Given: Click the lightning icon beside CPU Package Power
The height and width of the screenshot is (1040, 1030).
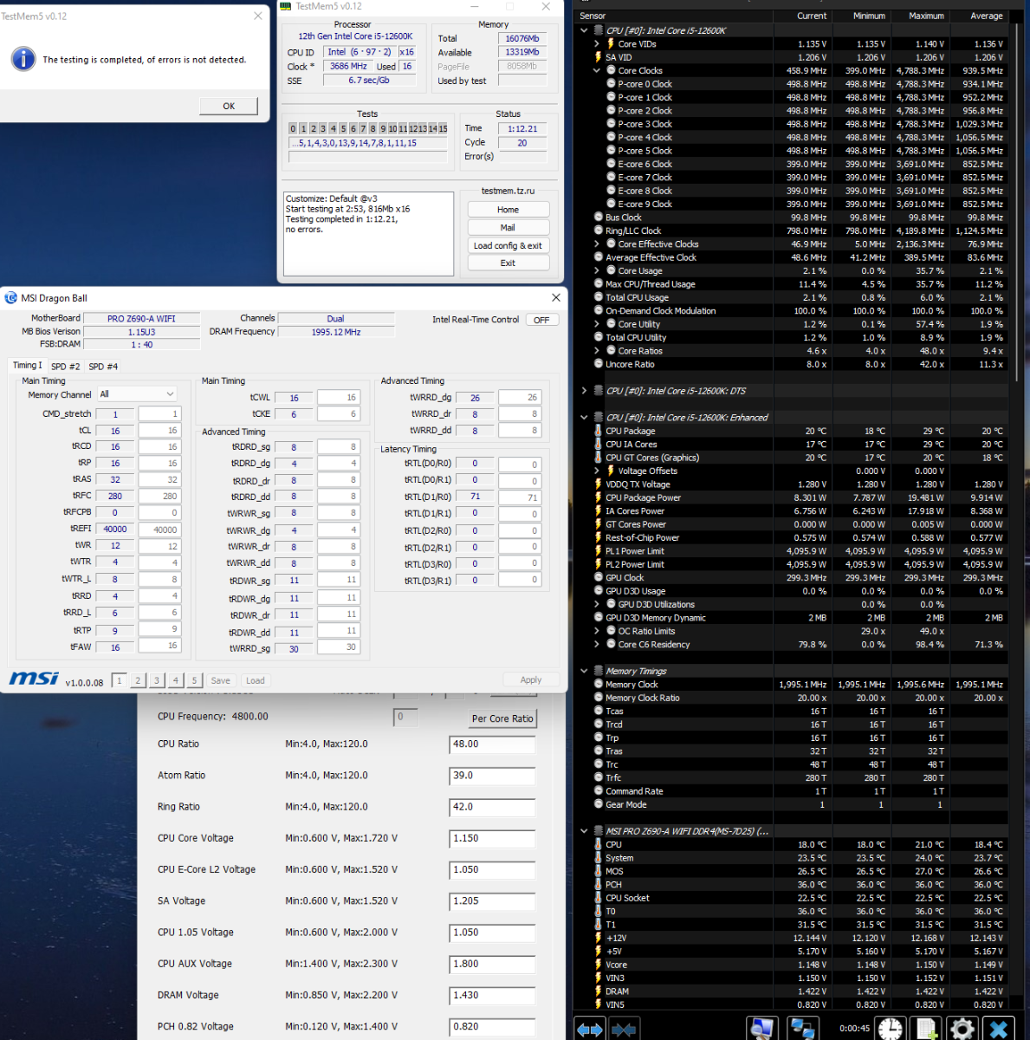Looking at the screenshot, I should click(598, 497).
